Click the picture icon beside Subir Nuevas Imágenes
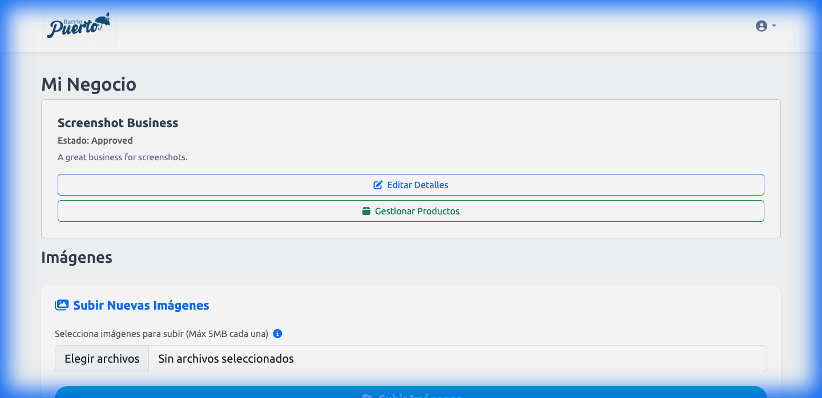The image size is (822, 398). pyautogui.click(x=61, y=304)
